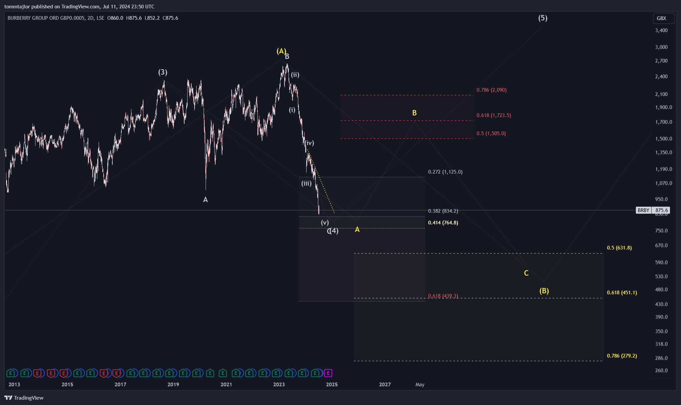This screenshot has height=405, width=681.
Task: Open the GBX currency selector
Action: (x=664, y=18)
